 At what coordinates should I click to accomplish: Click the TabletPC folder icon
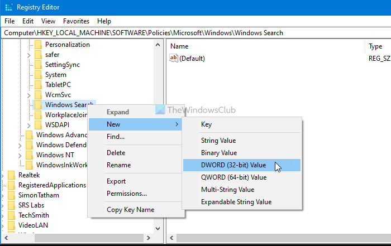tap(38, 85)
